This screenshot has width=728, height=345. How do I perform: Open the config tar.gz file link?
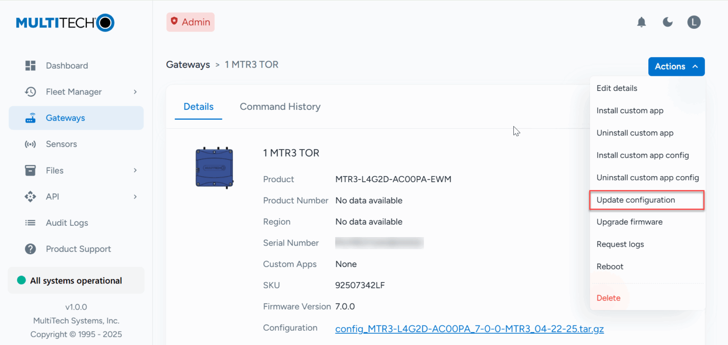[x=469, y=329]
